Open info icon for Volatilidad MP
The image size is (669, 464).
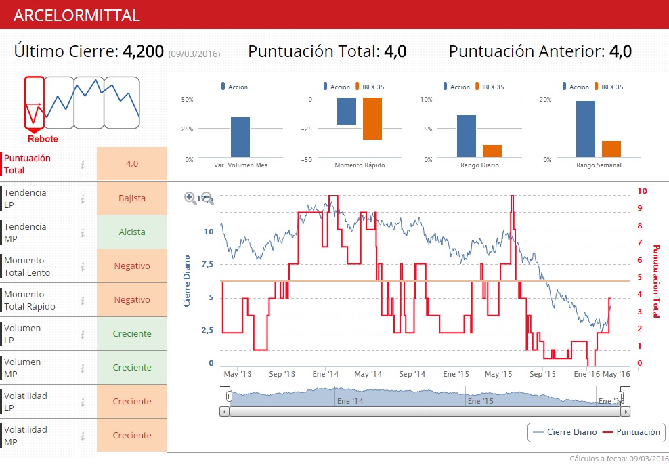[x=83, y=436]
